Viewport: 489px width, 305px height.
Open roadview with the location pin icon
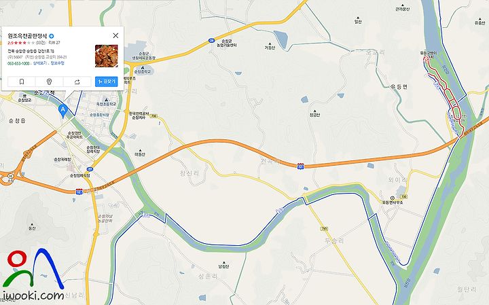click(50, 82)
